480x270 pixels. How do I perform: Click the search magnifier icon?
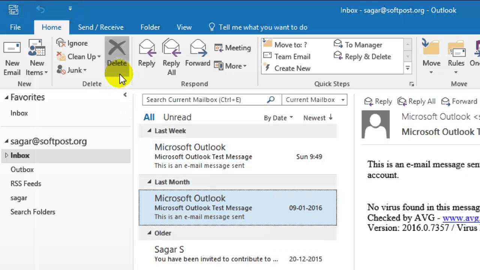tap(271, 100)
